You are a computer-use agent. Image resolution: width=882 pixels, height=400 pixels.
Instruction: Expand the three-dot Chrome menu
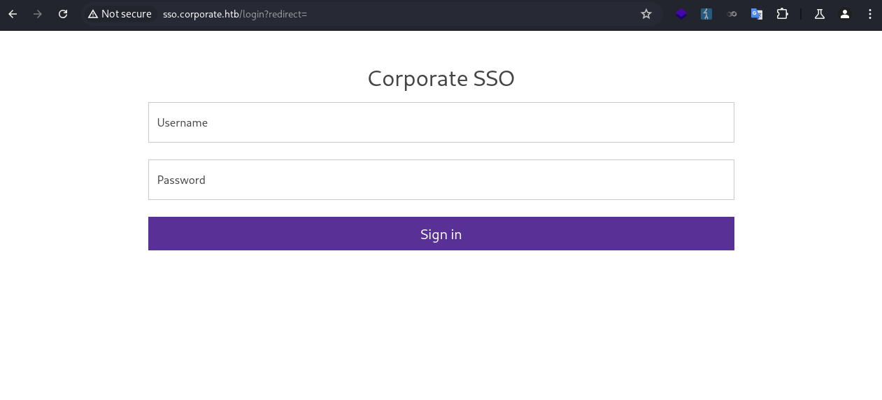point(870,14)
